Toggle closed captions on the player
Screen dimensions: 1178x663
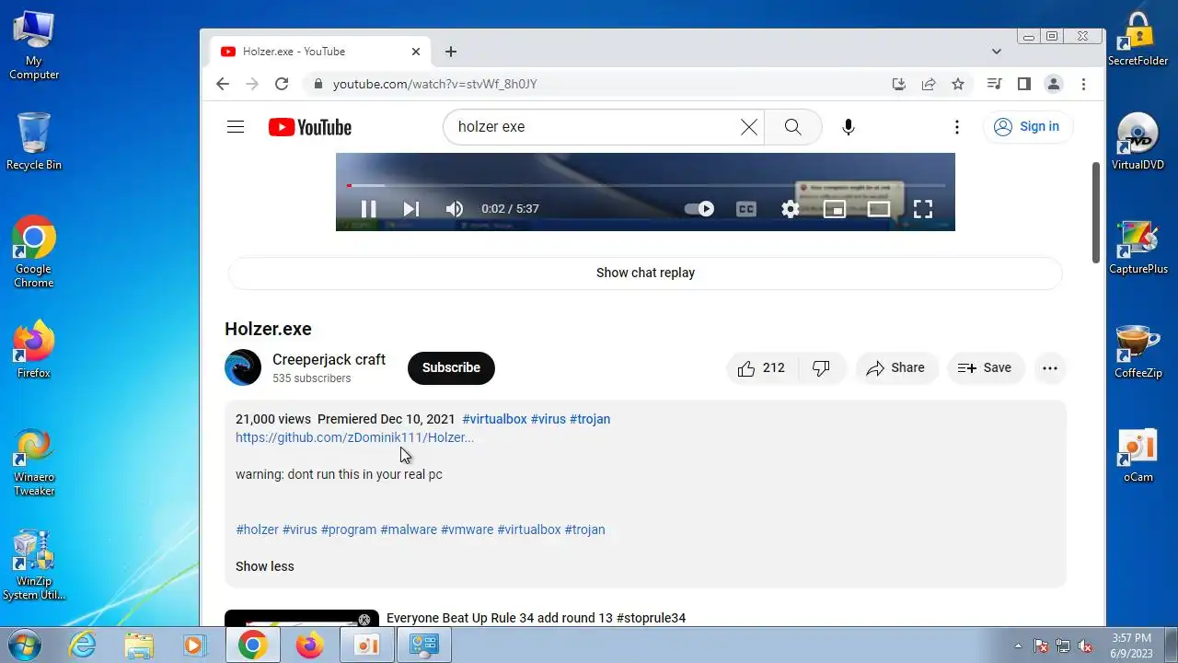click(746, 209)
